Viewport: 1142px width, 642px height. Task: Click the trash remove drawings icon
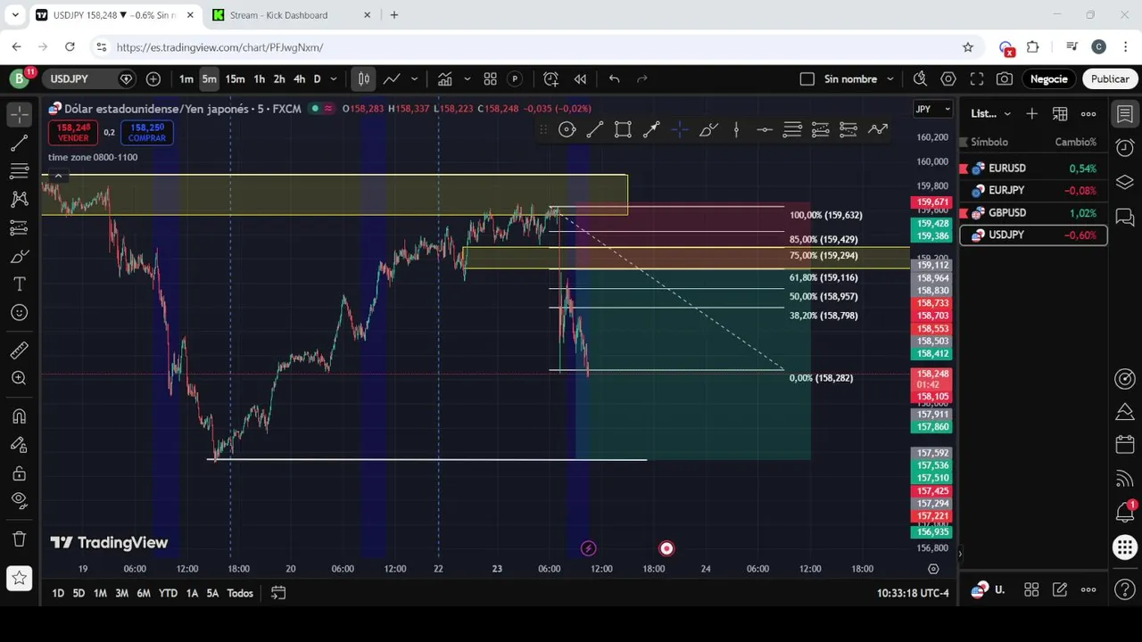click(19, 539)
